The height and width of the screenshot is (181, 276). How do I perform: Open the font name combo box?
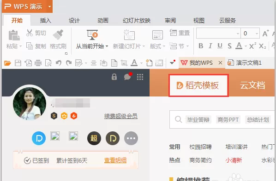click(218, 33)
